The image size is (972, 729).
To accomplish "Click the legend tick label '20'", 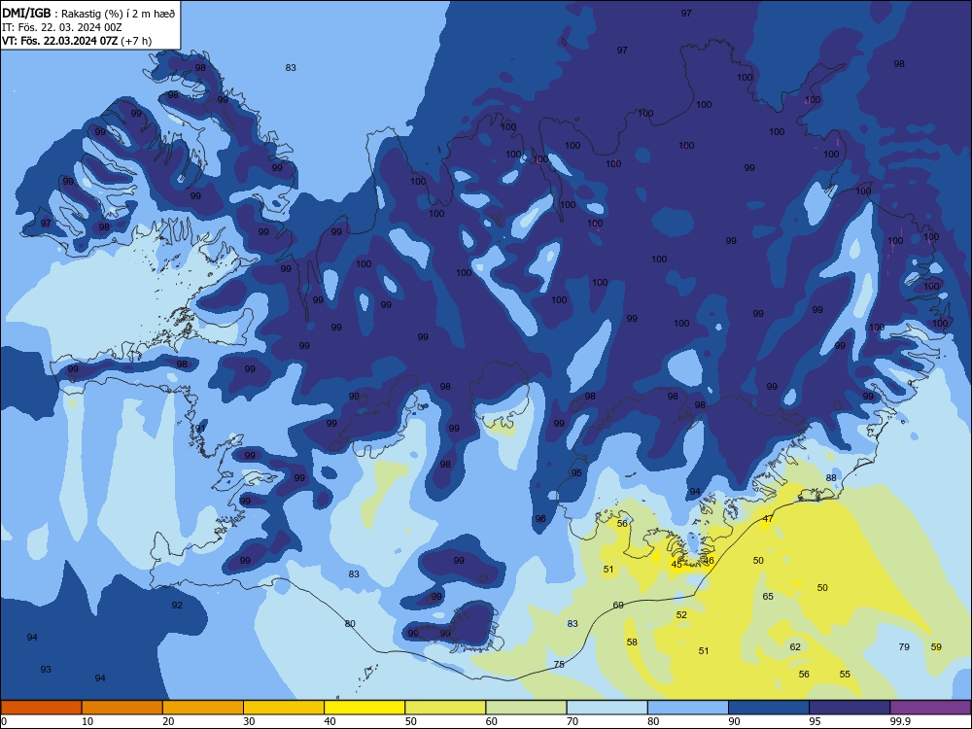I will [x=168, y=721].
